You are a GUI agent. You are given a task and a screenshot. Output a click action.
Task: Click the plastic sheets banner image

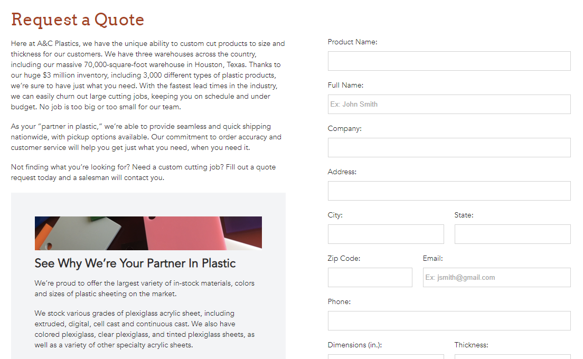pyautogui.click(x=148, y=233)
